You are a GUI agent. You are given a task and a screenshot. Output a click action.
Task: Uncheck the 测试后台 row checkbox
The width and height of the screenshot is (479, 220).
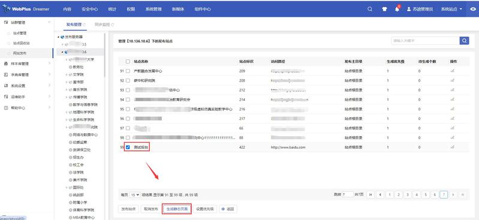tap(128, 147)
